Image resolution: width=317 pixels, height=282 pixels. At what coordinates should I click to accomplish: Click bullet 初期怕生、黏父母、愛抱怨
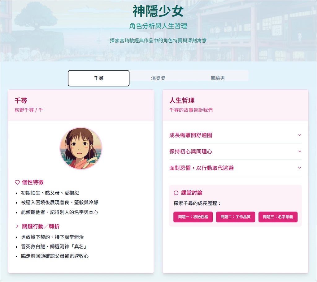pyautogui.click(x=50, y=193)
